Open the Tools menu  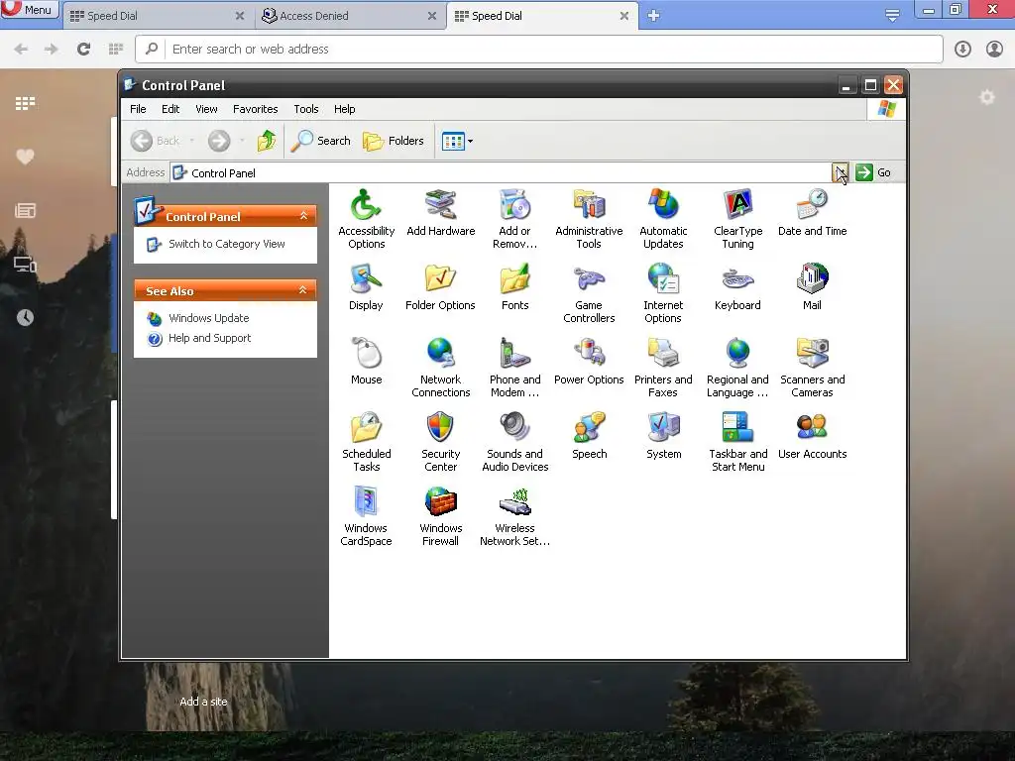tap(306, 109)
